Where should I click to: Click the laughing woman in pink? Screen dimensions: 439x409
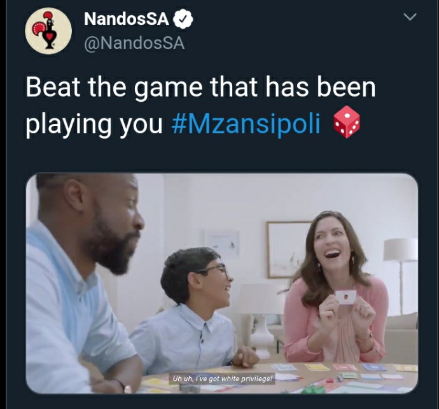[x=336, y=288]
